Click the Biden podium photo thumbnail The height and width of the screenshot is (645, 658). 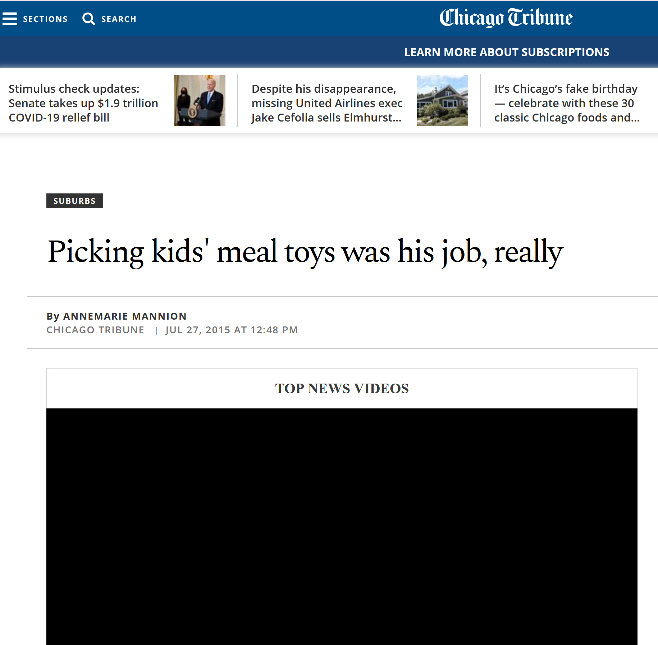[x=200, y=100]
